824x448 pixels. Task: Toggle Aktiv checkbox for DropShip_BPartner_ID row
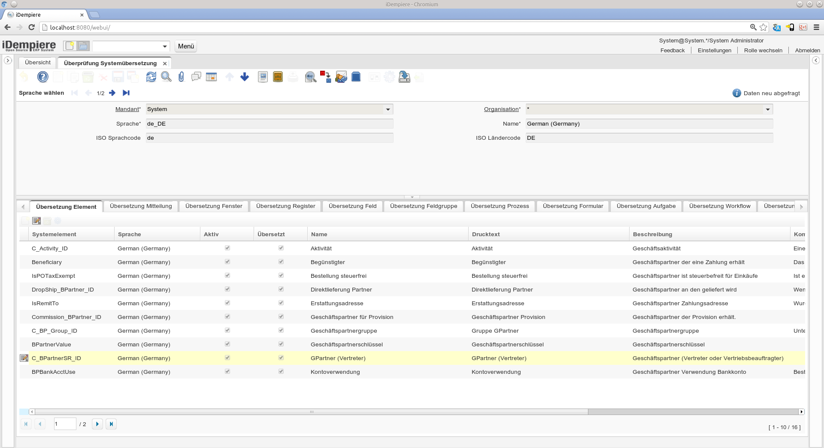[227, 289]
